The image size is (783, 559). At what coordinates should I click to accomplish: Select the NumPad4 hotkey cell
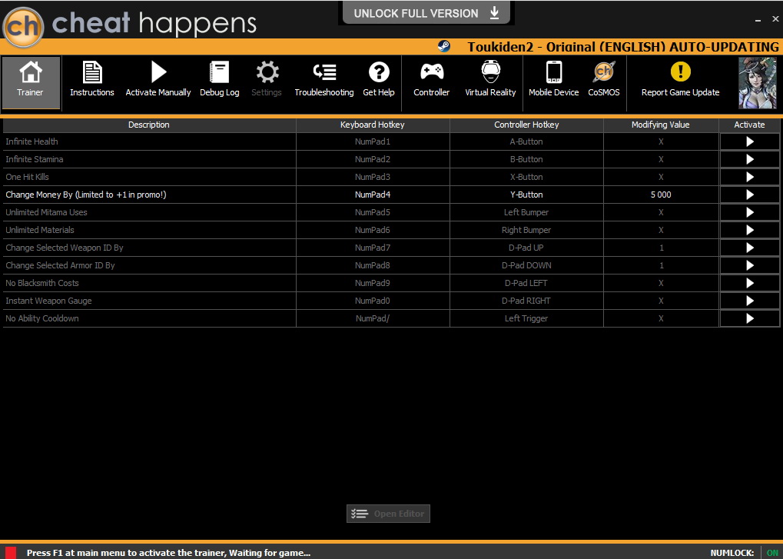(x=373, y=195)
